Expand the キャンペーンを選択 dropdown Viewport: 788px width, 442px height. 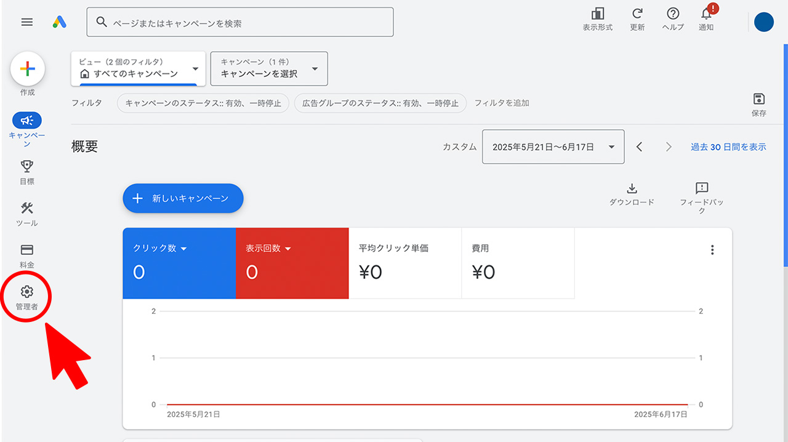tap(269, 68)
